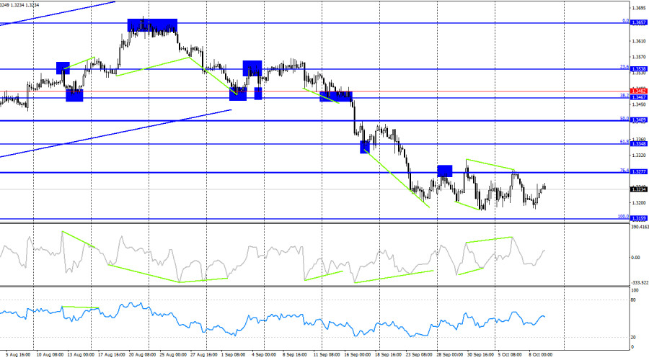Select the 76.4 Fibonacci level label
Image resolution: width=649 pixels, height=360 pixels.
(x=624, y=171)
